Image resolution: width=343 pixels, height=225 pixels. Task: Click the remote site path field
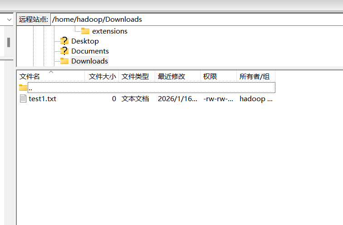tap(197, 20)
